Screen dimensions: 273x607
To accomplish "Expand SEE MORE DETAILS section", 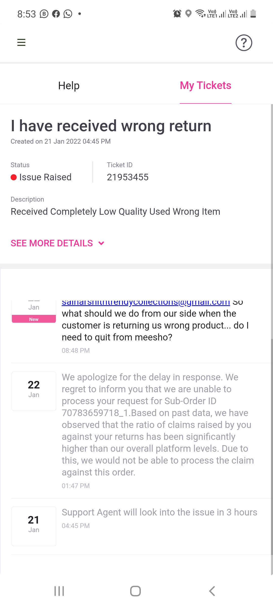I will [x=52, y=243].
